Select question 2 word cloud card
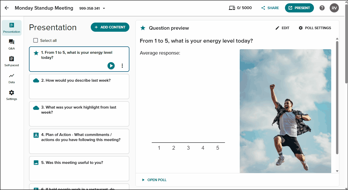The height and width of the screenshot is (190, 348). click(79, 87)
